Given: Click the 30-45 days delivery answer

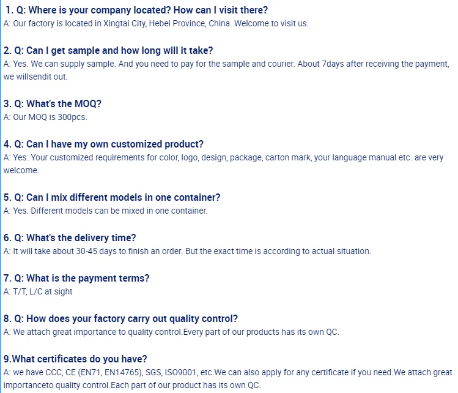Looking at the screenshot, I should (x=187, y=251).
